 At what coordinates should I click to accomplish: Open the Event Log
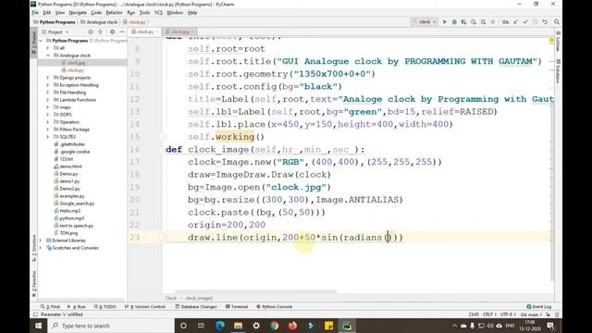click(x=538, y=306)
